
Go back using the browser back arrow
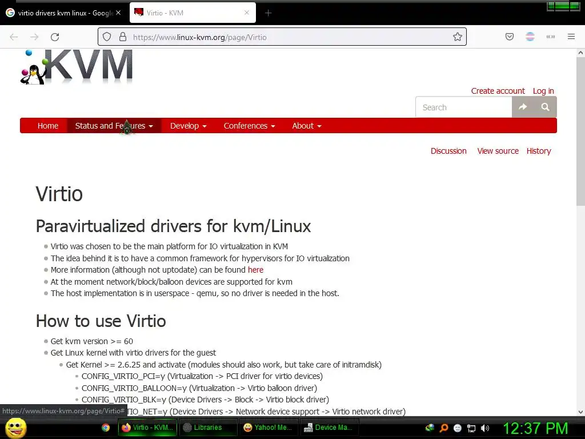tap(14, 37)
